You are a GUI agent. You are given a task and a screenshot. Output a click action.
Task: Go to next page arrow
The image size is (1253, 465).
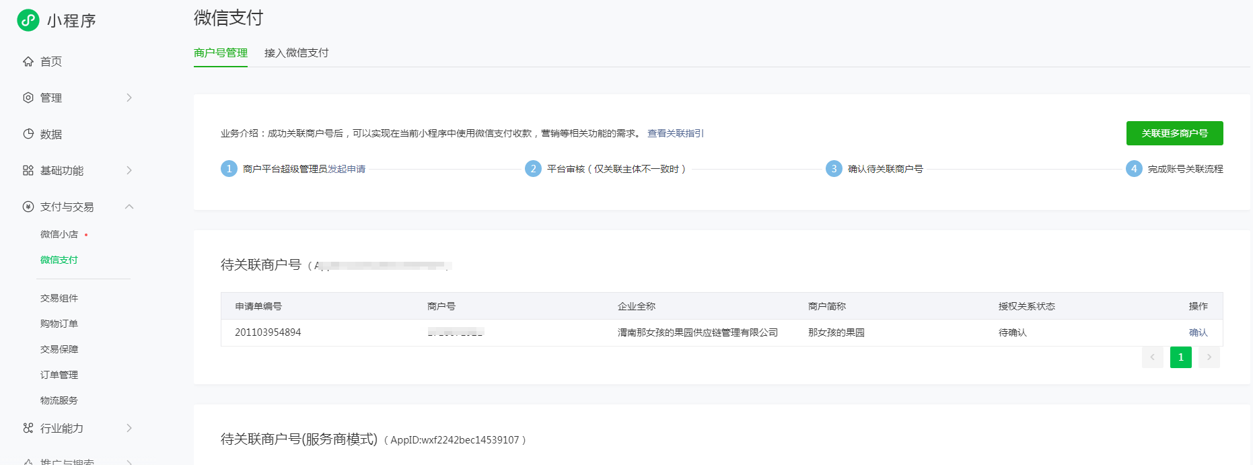[1209, 357]
